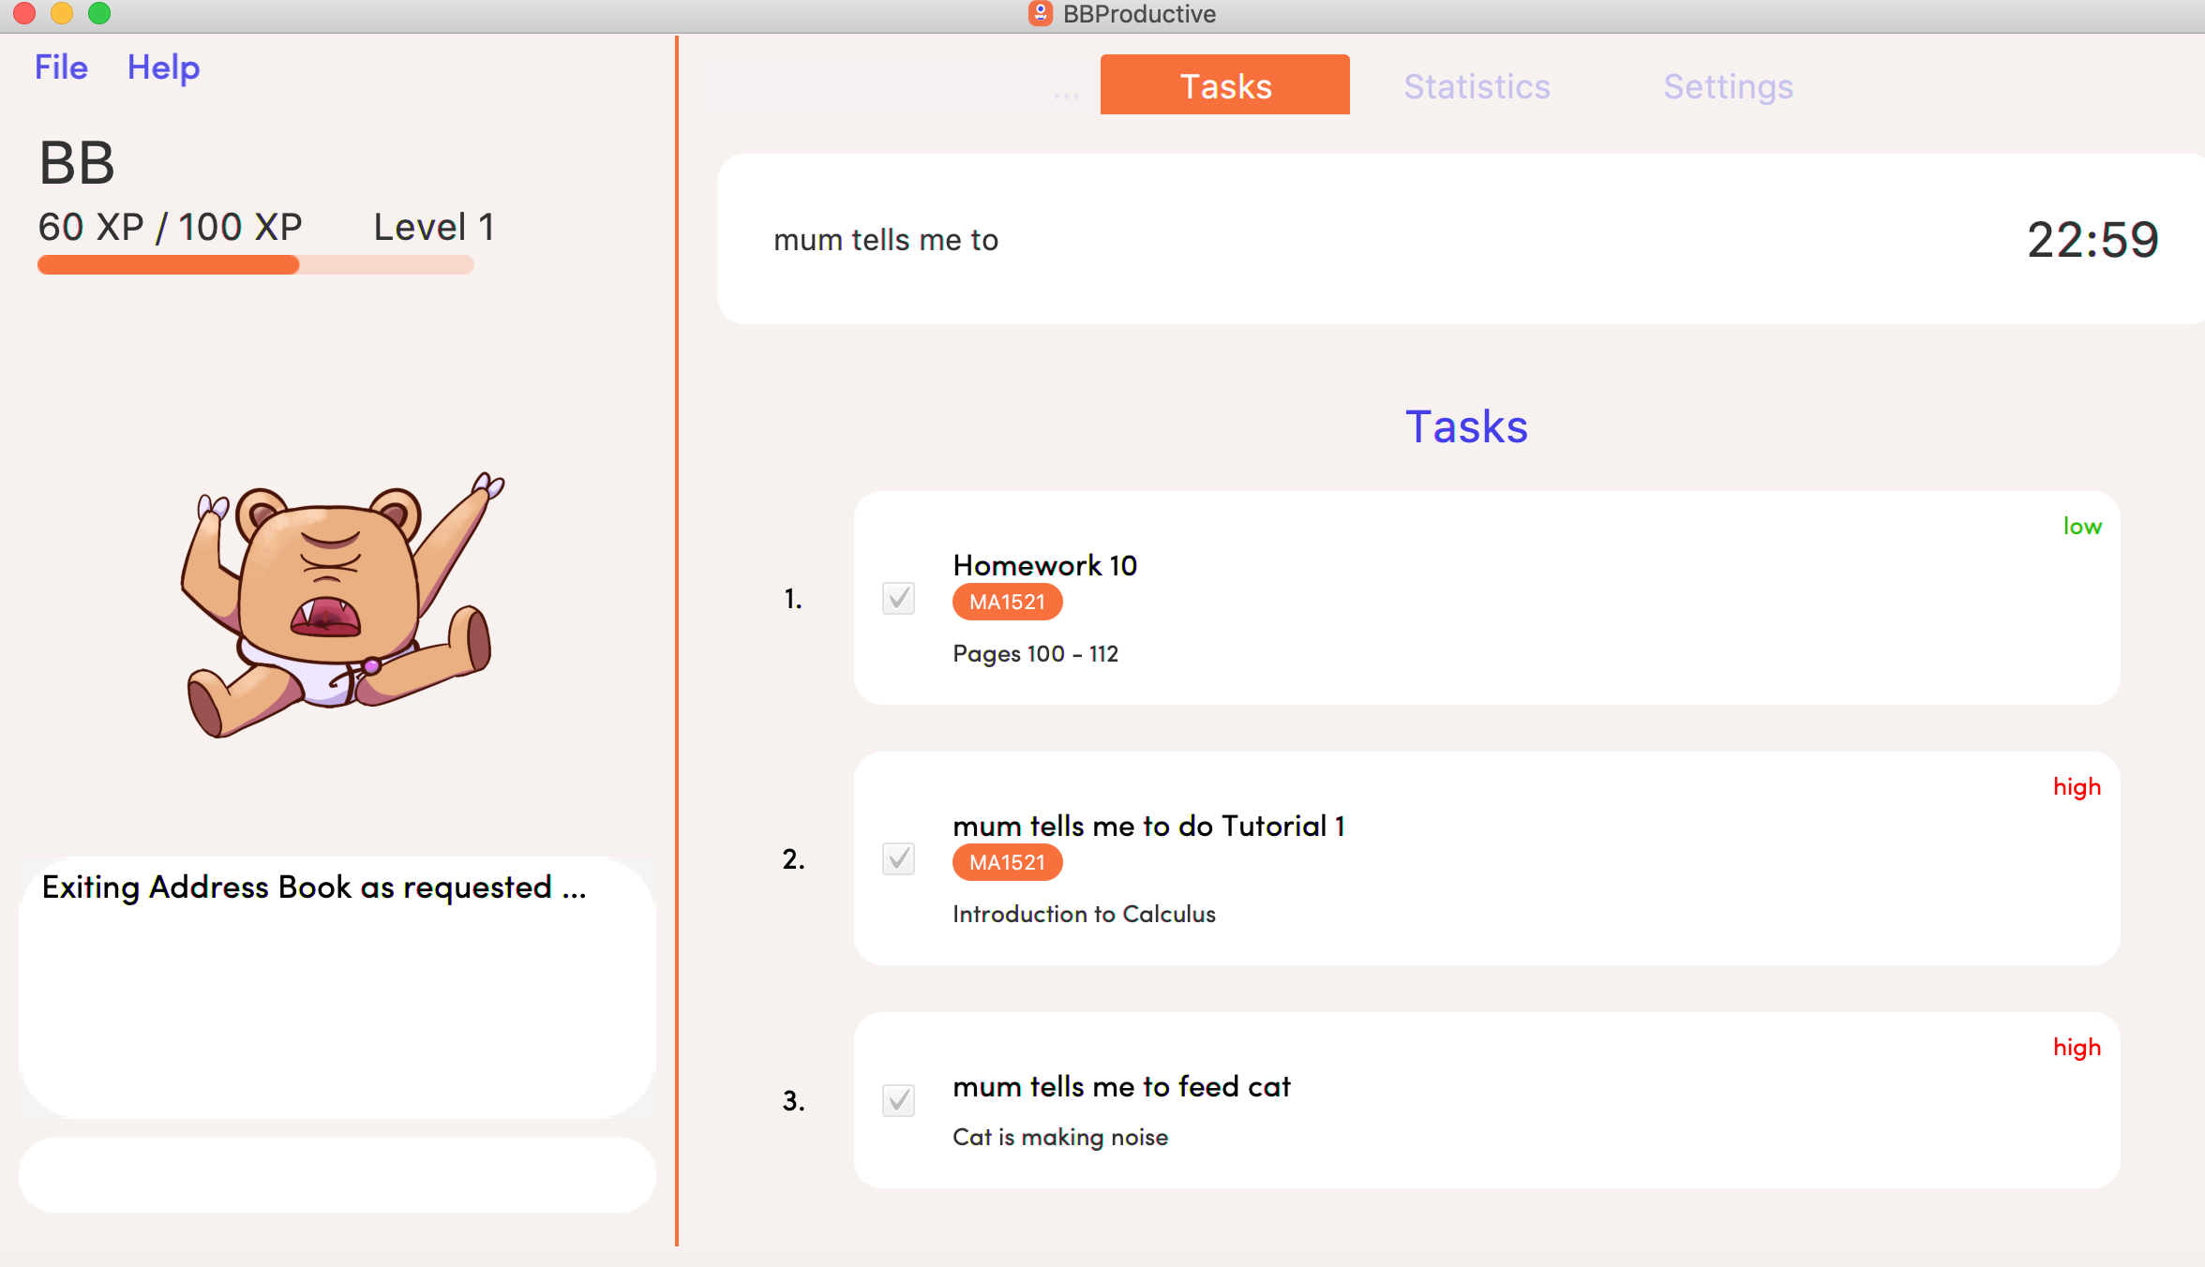Click the high priority label on feed cat task
This screenshot has width=2205, height=1267.
coord(2076,1048)
